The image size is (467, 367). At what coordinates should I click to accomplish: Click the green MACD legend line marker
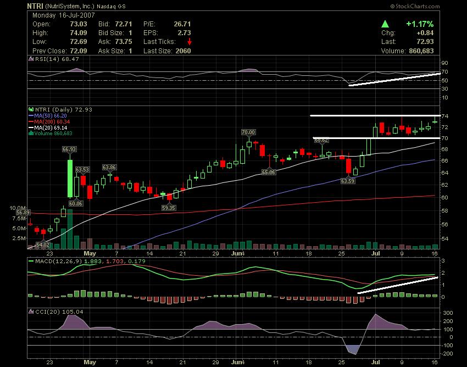(31, 262)
